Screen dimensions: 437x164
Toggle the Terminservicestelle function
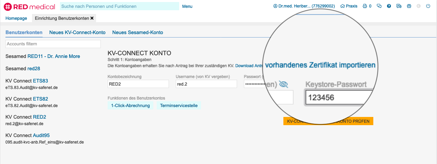pyautogui.click(x=179, y=106)
